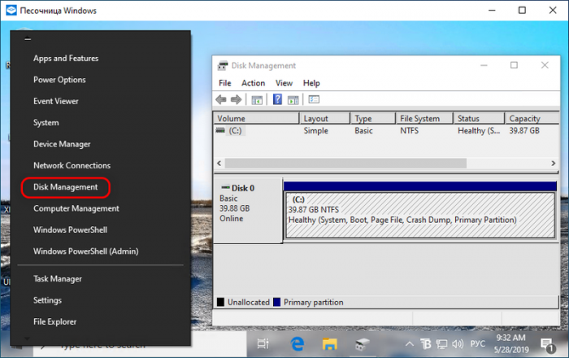The height and width of the screenshot is (358, 569).
Task: Sort by the Volume column header
Action: tap(256, 118)
